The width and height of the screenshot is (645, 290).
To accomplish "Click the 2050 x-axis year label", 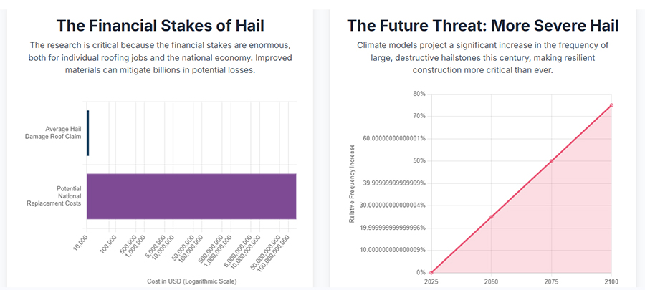I will coord(491,283).
